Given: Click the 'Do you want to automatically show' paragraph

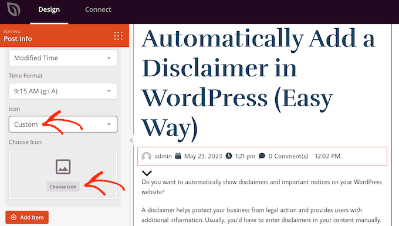Looking at the screenshot, I should point(262,187).
